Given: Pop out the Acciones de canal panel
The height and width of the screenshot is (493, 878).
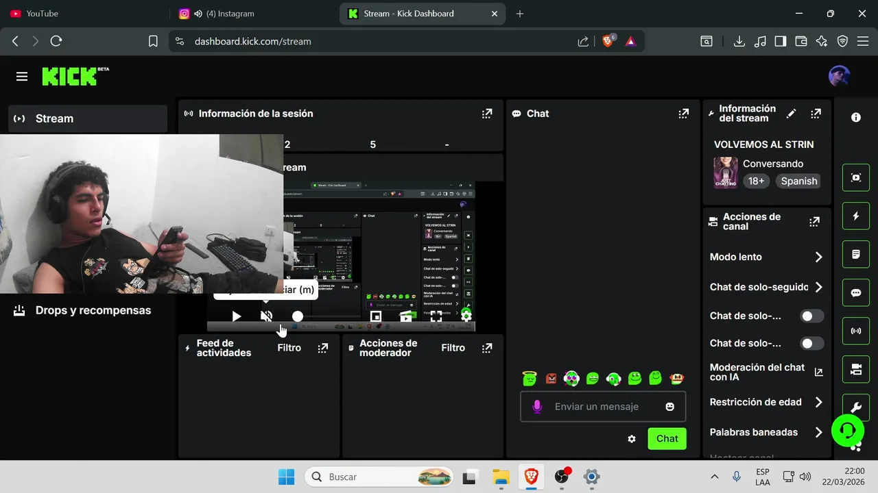Looking at the screenshot, I should click(814, 222).
